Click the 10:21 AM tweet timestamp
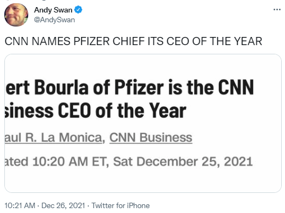The height and width of the screenshot is (213, 285). (x=20, y=205)
